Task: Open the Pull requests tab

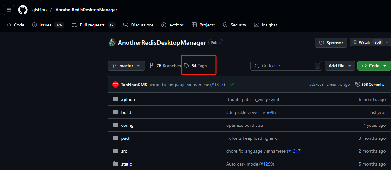Action: (94, 25)
